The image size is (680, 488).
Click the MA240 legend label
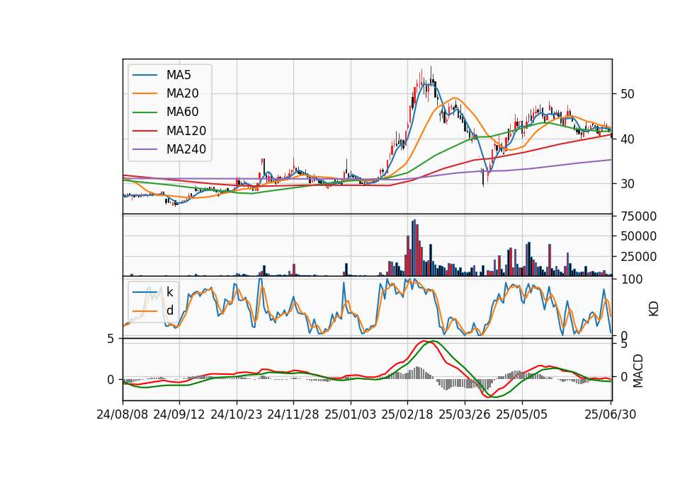[186, 149]
